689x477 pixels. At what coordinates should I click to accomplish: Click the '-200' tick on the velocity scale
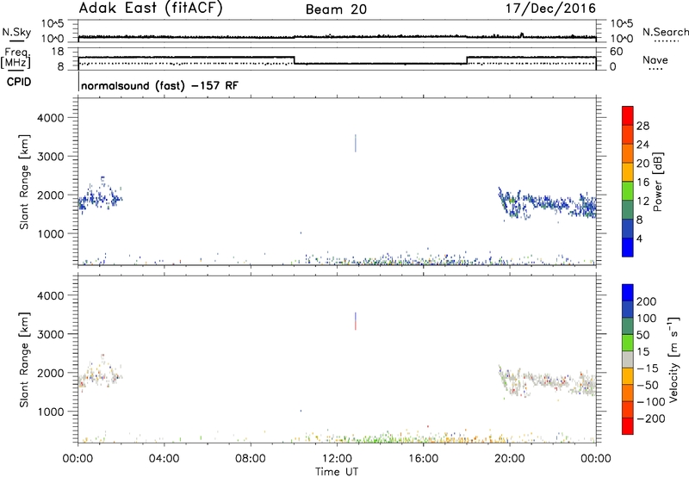(651, 418)
